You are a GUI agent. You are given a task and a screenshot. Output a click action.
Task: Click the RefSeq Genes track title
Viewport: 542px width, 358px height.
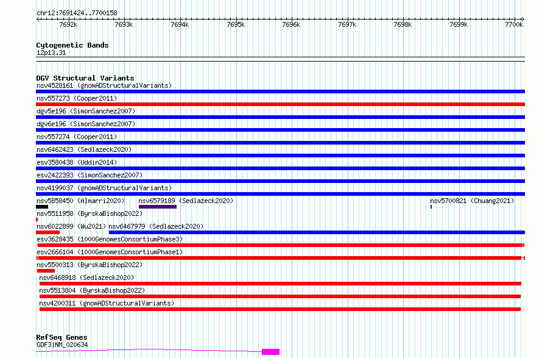(62, 337)
